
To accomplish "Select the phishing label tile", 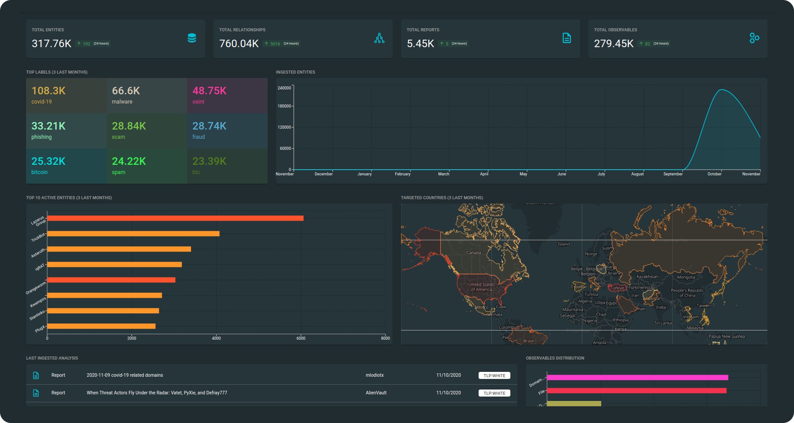I will pos(66,131).
